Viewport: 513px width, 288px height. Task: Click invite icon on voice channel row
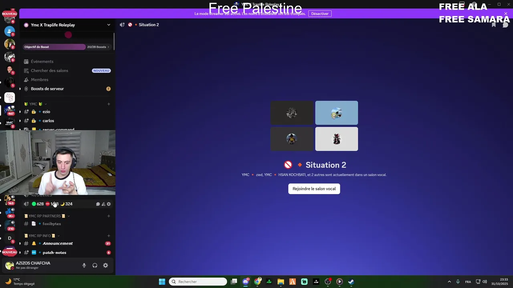[x=103, y=204]
